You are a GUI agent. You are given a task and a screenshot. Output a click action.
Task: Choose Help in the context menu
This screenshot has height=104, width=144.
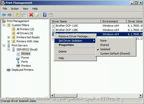pyautogui.click(x=75, y=58)
